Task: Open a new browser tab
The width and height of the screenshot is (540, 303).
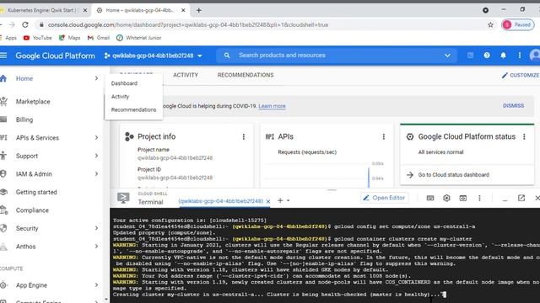Action: click(x=199, y=10)
